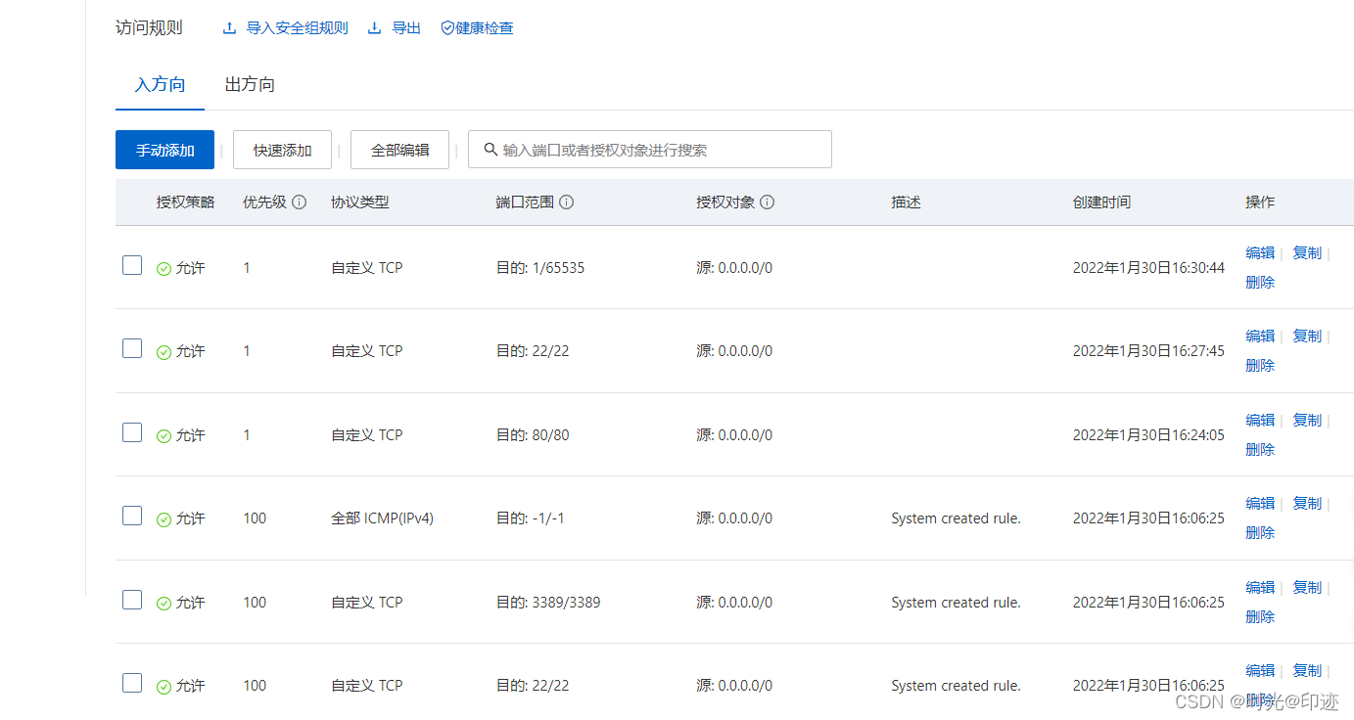Click the 手动添加 button

164,150
